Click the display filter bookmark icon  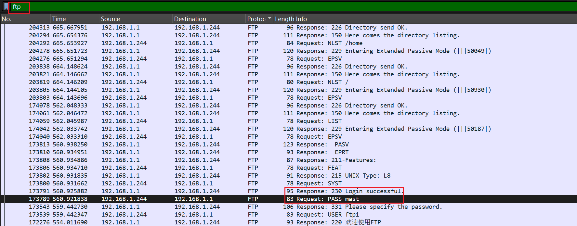pos(6,7)
